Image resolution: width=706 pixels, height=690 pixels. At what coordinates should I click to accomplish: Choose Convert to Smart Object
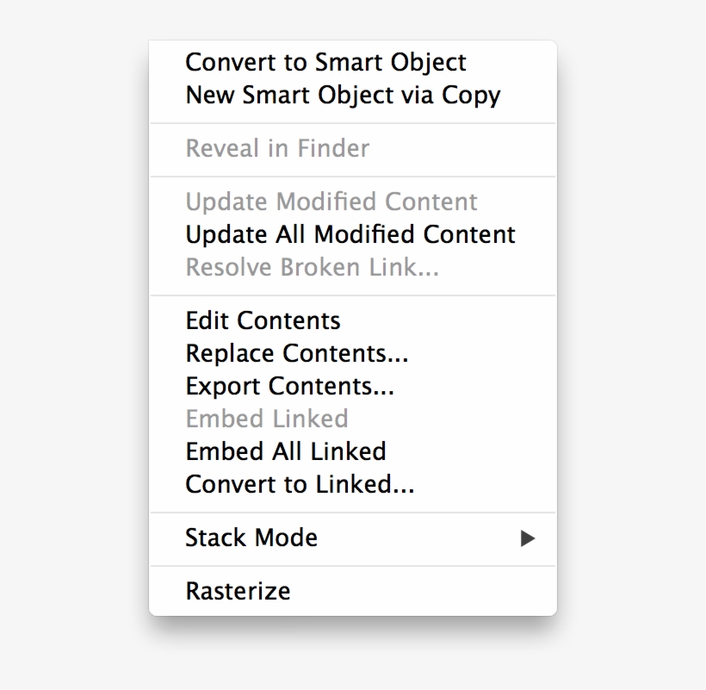click(325, 63)
